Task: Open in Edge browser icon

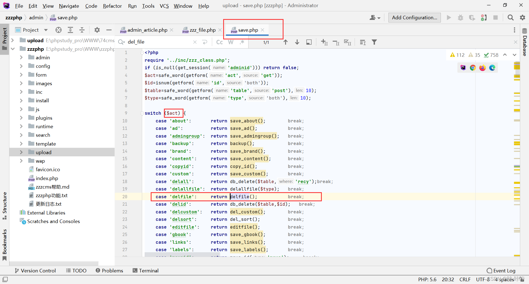Action: pyautogui.click(x=492, y=68)
